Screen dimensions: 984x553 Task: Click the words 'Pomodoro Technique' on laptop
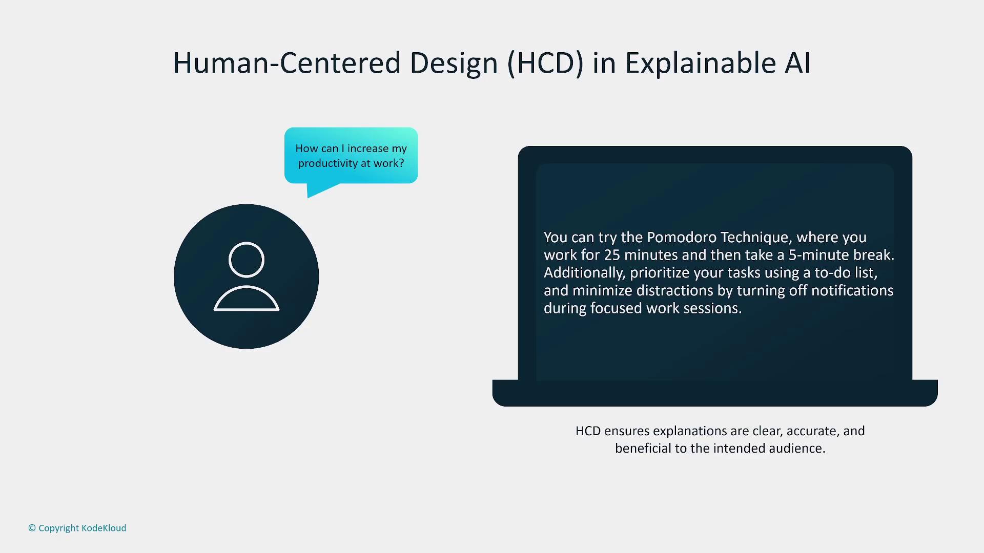click(x=719, y=237)
